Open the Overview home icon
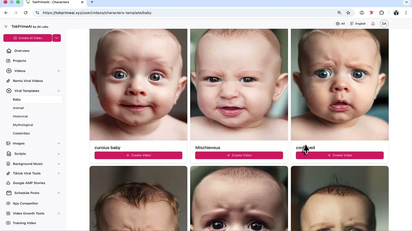Viewport: 412px width, 231px height. pyautogui.click(x=9, y=51)
